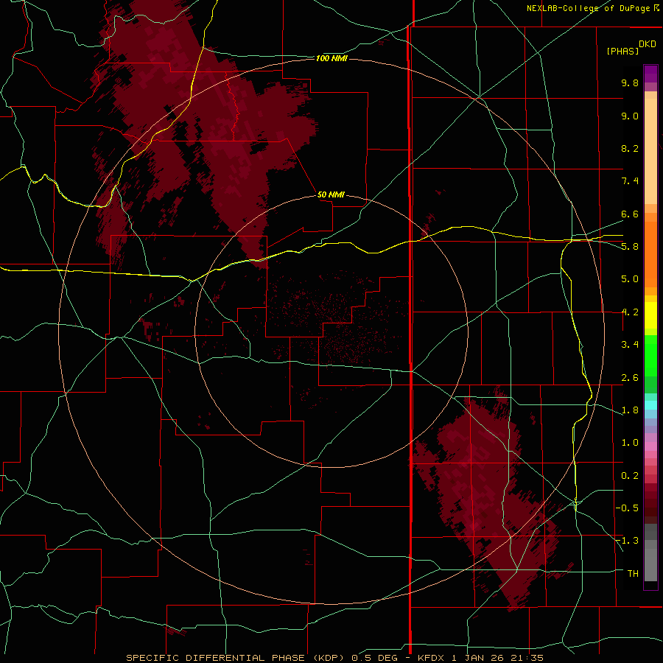The width and height of the screenshot is (663, 663).
Task: Select the 7.4 value on the color scale
Action: tap(630, 181)
